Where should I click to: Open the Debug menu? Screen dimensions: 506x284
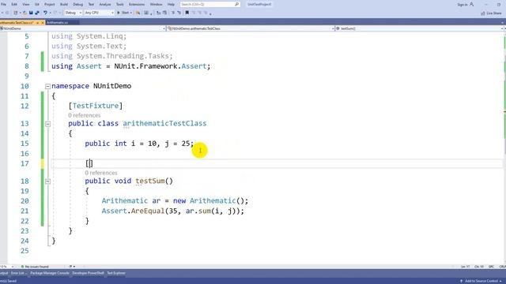click(77, 5)
